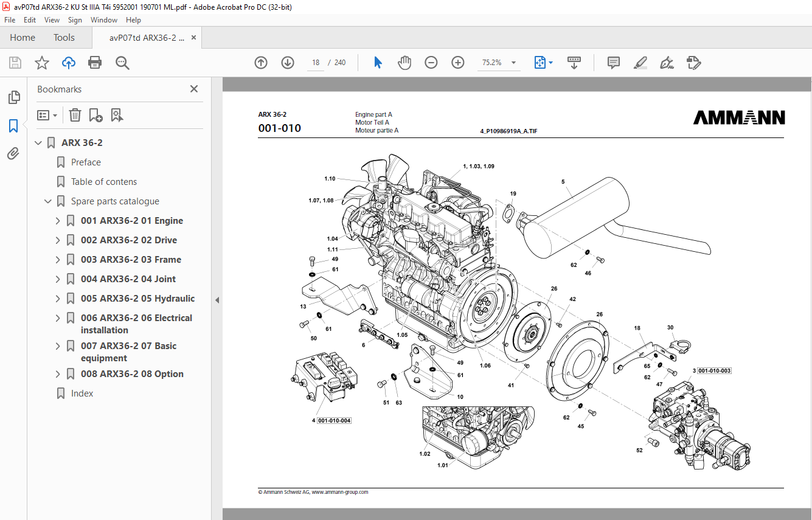
Task: Open the Sign menu
Action: (x=75, y=20)
